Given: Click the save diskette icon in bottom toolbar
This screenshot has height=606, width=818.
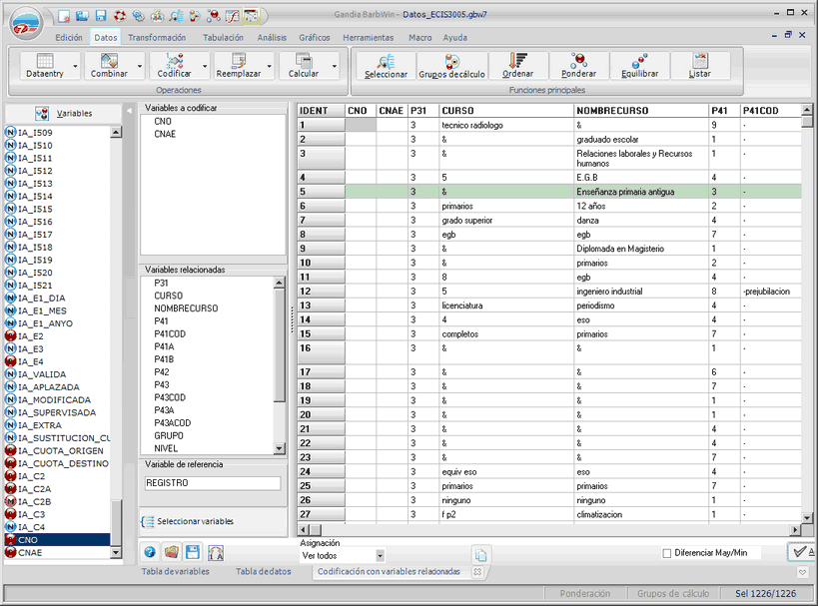Looking at the screenshot, I should pyautogui.click(x=193, y=552).
